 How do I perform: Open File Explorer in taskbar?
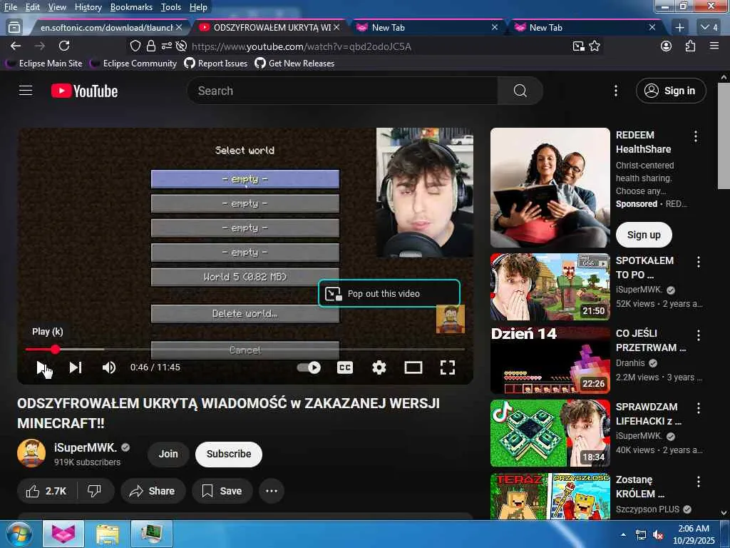pos(108,534)
